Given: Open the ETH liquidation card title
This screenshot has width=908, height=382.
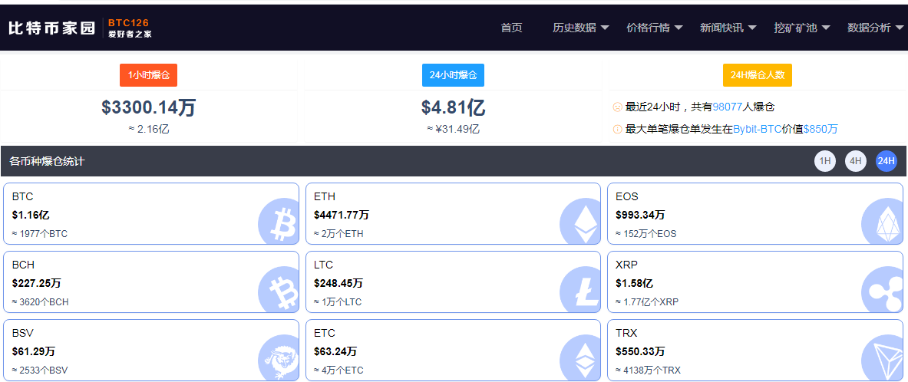Looking at the screenshot, I should click(324, 197).
